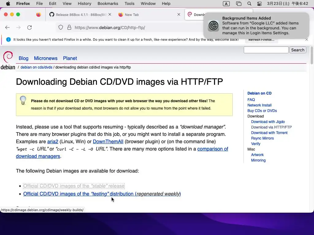Open the Apple menu
The image size is (314, 235).
(x=8, y=4)
